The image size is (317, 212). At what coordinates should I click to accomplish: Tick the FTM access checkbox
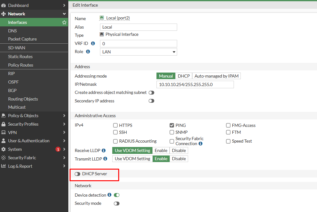tap(228, 132)
